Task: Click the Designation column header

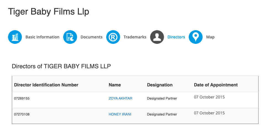Action: [160, 85]
